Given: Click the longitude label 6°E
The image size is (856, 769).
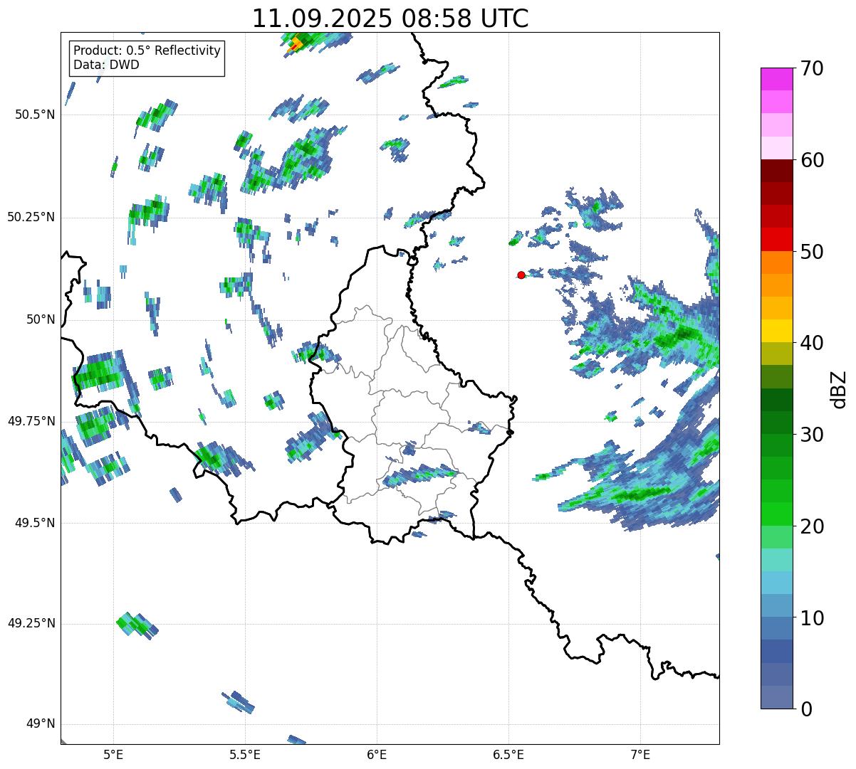Looking at the screenshot, I should tap(377, 754).
